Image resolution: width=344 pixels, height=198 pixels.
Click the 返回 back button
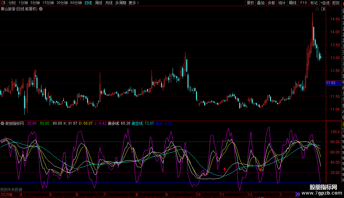click(335, 3)
